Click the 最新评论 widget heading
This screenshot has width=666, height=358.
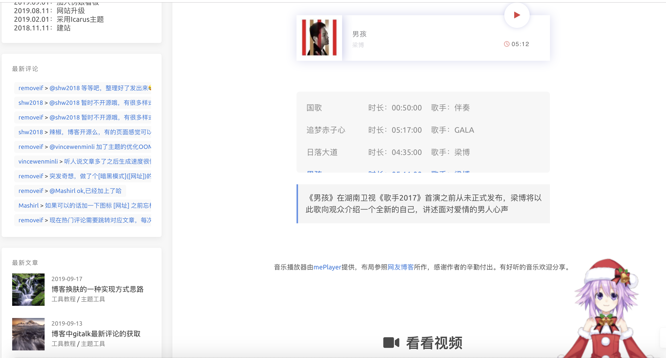point(25,69)
